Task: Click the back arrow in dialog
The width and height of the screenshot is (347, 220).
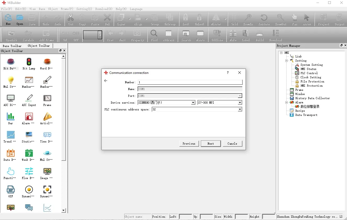Action: point(106,81)
